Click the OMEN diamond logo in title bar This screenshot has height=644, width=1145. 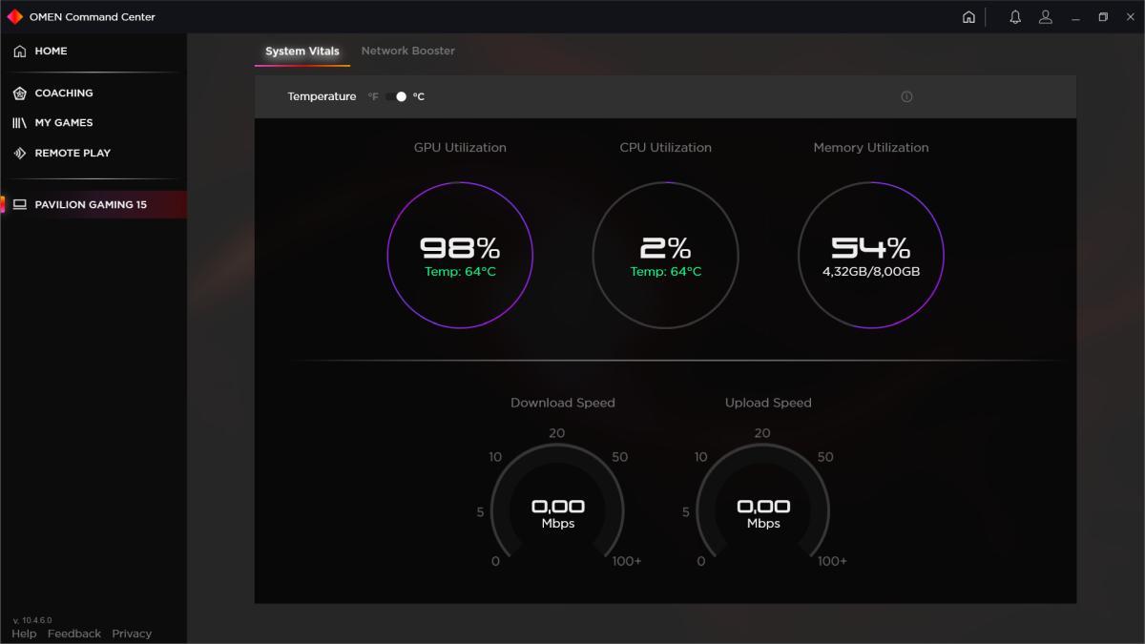click(14, 16)
